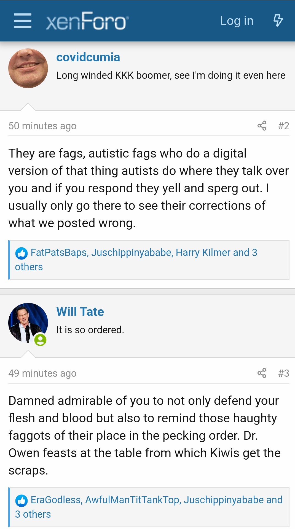Share post #2 via share icon
Viewport: 295px width, 529px height.
262,126
